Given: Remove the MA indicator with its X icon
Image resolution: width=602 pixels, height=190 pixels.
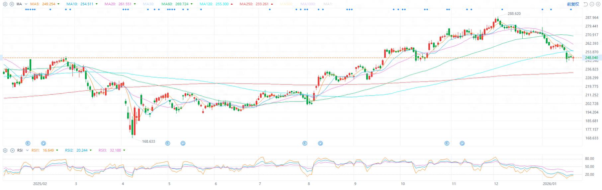Looking at the screenshot, I should pos(12,4).
